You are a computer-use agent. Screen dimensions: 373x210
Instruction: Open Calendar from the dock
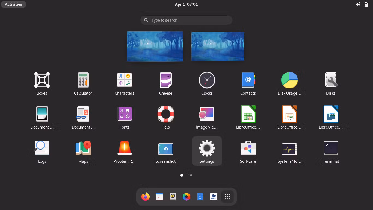pos(159,196)
